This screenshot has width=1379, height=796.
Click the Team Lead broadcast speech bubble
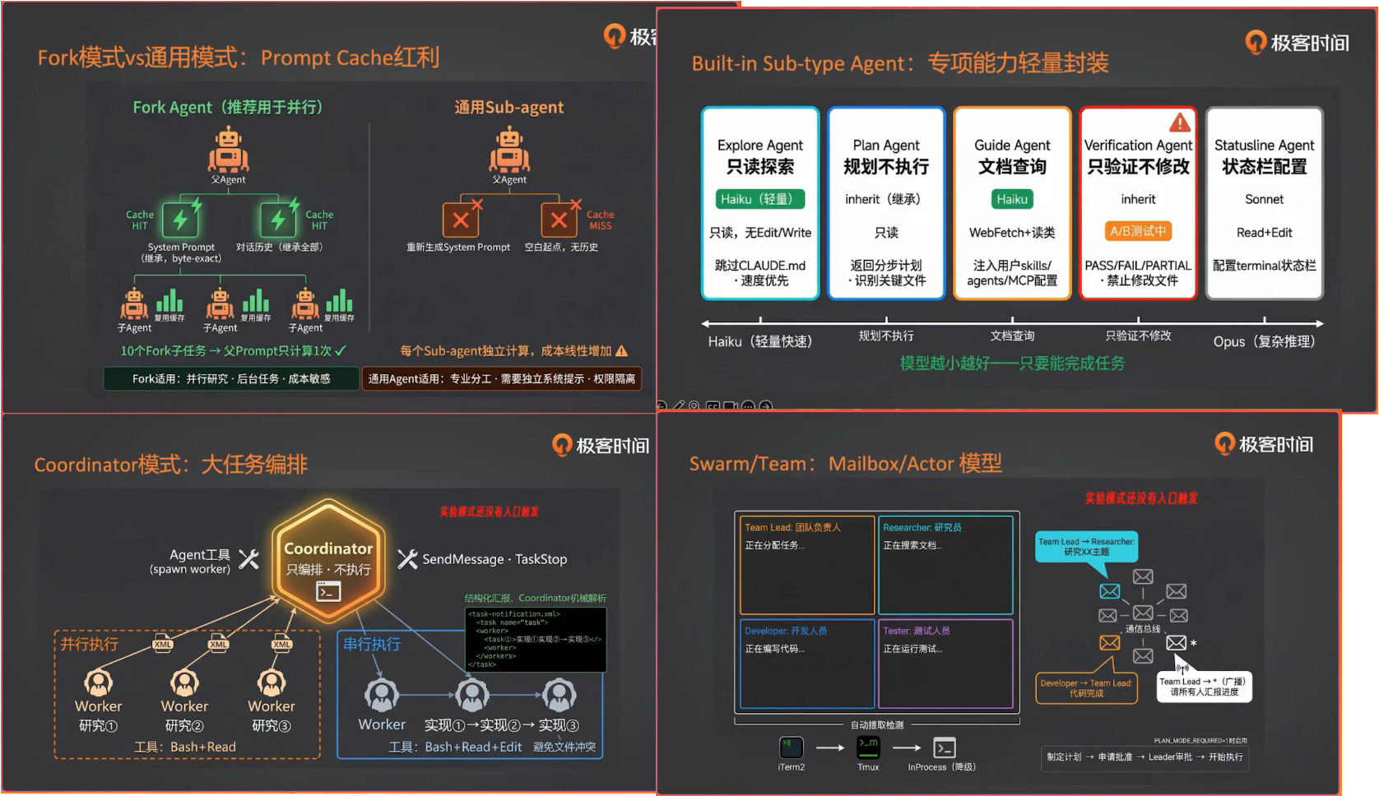click(x=1202, y=686)
